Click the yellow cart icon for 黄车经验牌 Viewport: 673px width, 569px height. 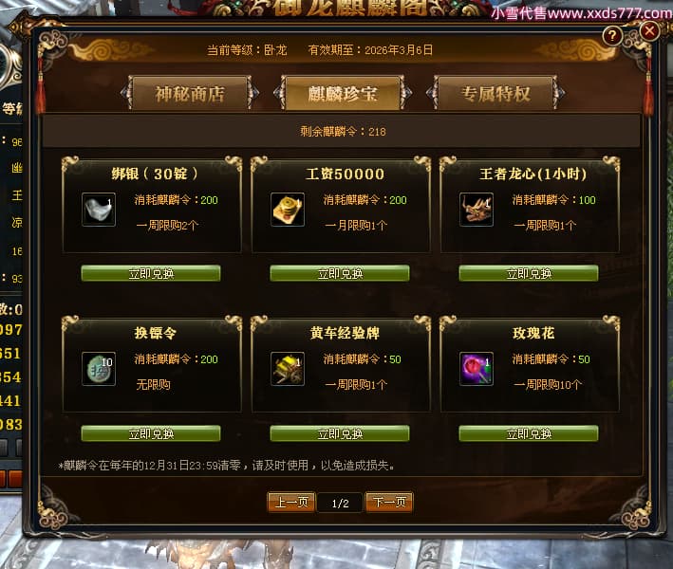coord(288,369)
